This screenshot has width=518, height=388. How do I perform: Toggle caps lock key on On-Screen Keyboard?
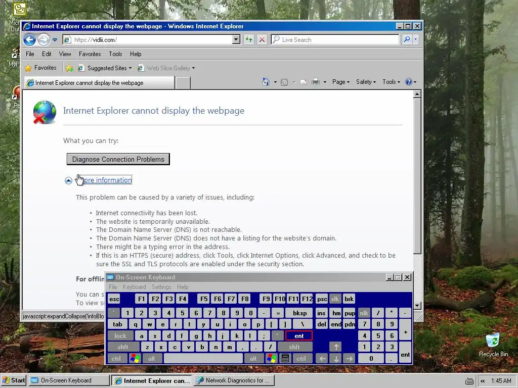point(120,336)
